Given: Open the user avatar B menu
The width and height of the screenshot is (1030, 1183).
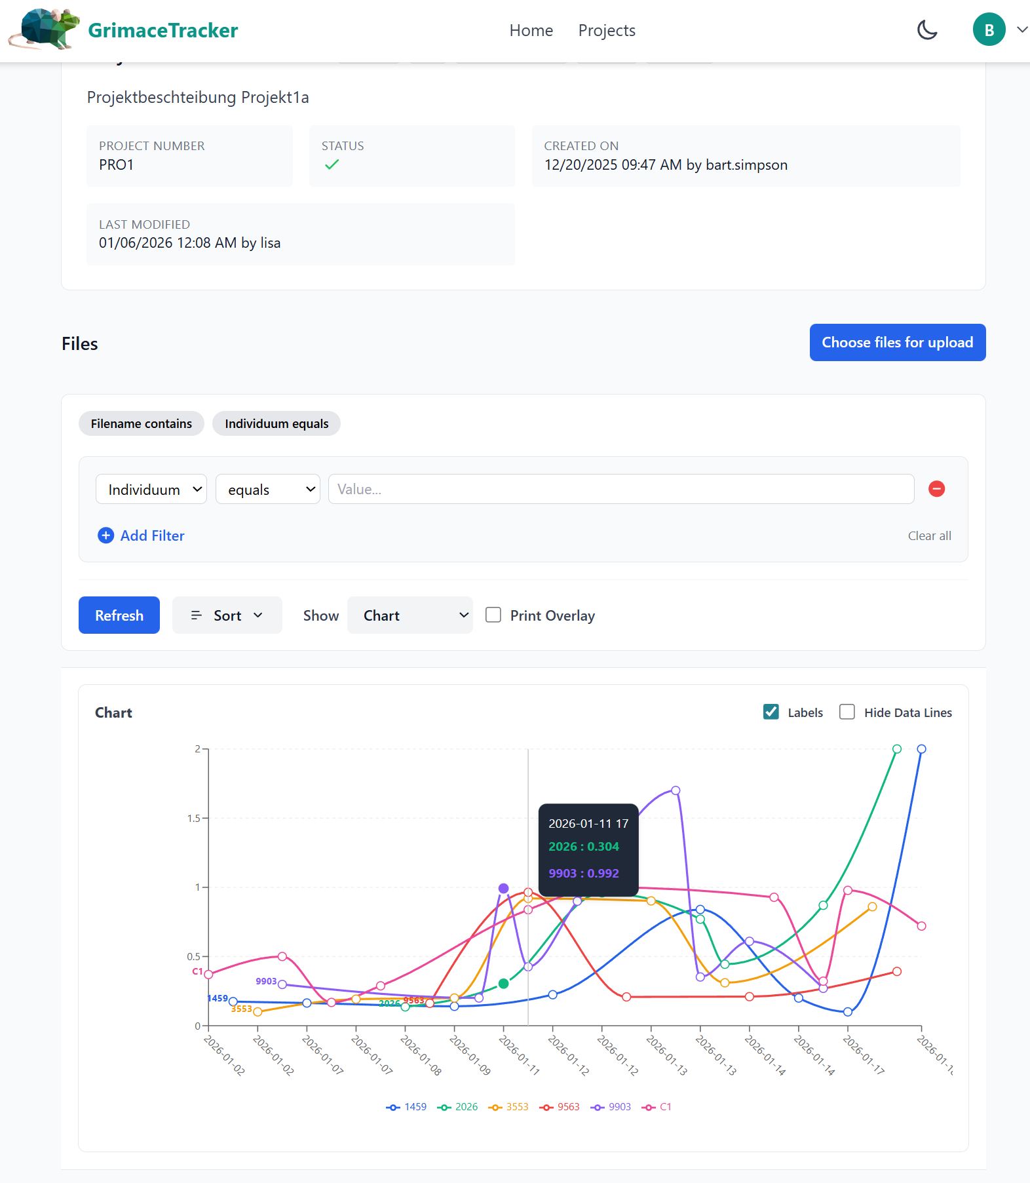Looking at the screenshot, I should (x=989, y=30).
